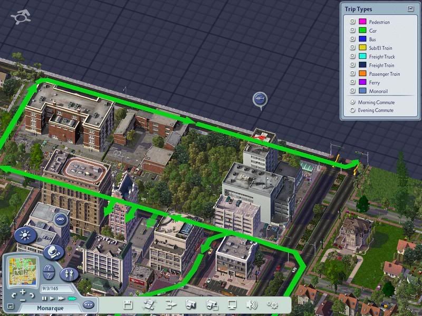Click the rotate camera icon at top left

21,17
